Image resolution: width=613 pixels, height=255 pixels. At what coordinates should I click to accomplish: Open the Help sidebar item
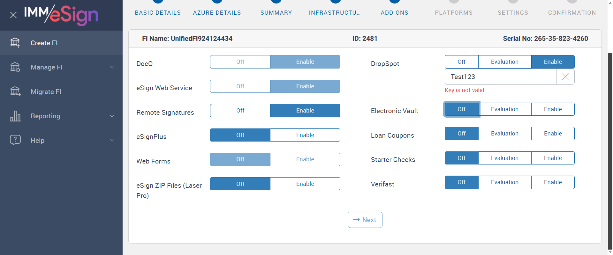pos(61,140)
